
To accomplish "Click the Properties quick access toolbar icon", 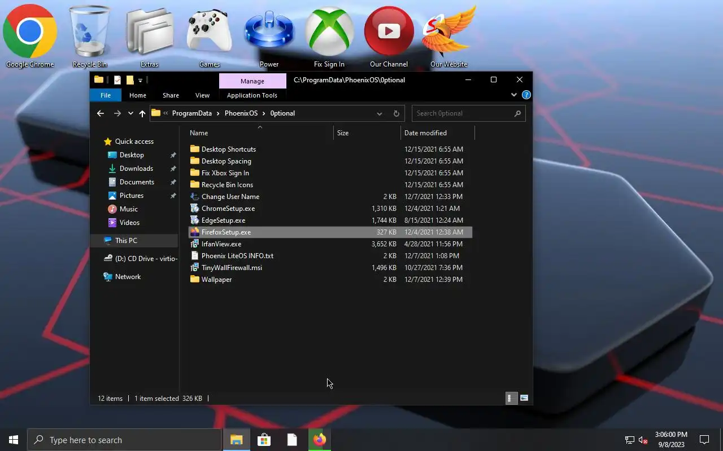I will click(x=117, y=80).
